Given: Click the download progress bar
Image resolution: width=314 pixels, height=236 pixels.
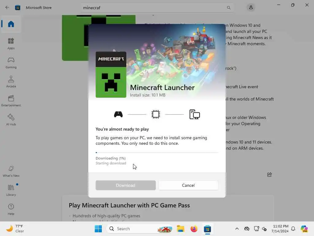Looking at the screenshot, I should 157,152.
